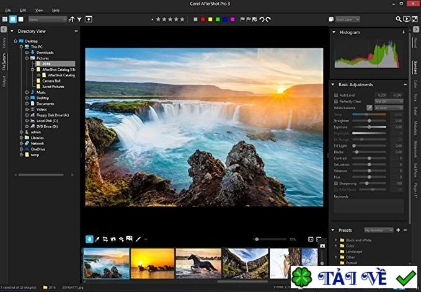Toggle the Perfectly Clear checkbox
The width and height of the screenshot is (421, 292).
click(336, 101)
